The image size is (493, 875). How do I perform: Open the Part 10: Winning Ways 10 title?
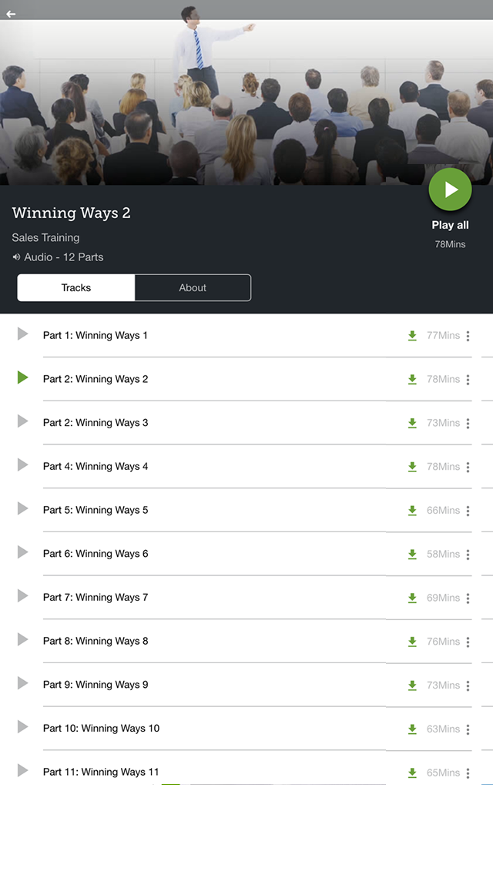[101, 728]
